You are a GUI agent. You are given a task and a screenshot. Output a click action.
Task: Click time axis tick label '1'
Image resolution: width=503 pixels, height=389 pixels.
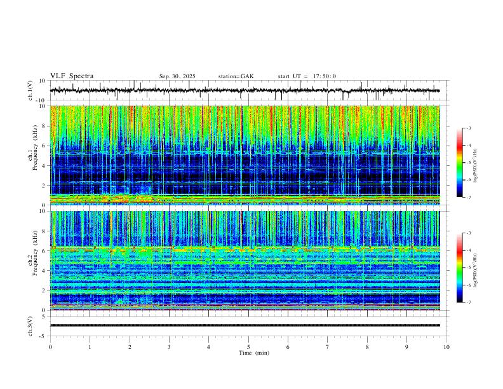[90, 347]
